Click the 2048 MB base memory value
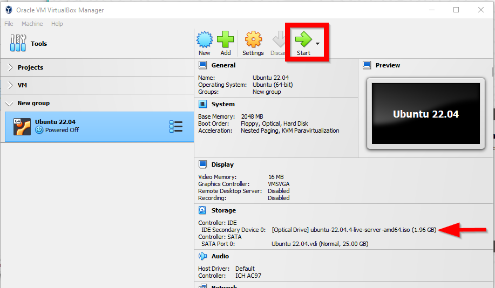 click(252, 116)
